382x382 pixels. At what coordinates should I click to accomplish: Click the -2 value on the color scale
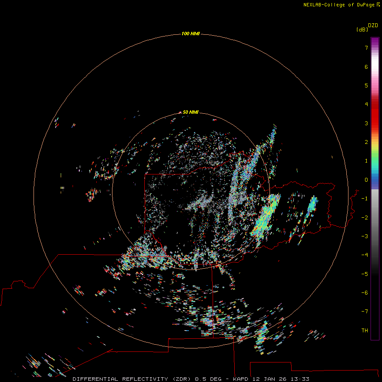coord(365,217)
